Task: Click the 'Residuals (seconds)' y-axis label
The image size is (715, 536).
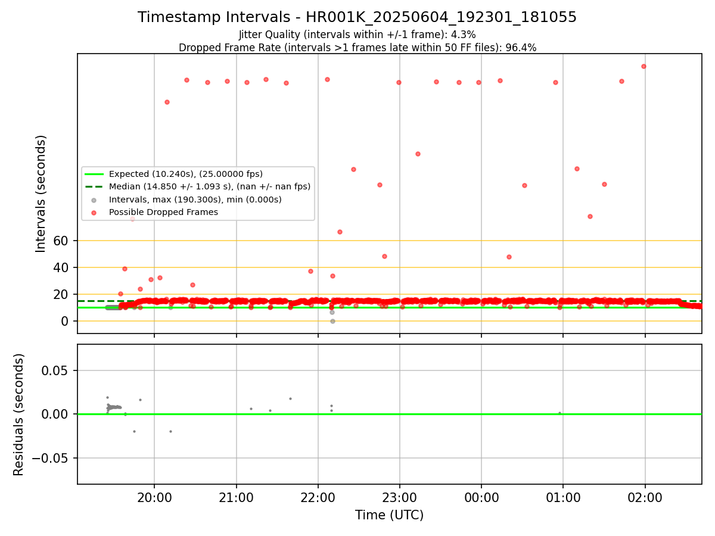Action: pos(19,415)
